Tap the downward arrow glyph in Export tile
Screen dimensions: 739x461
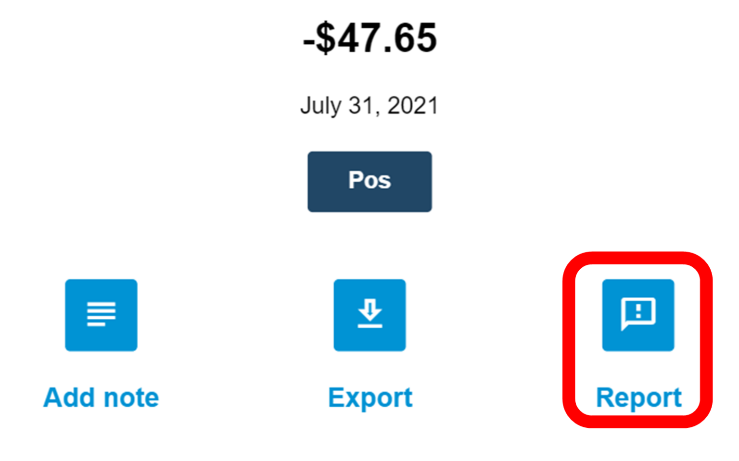[369, 309]
